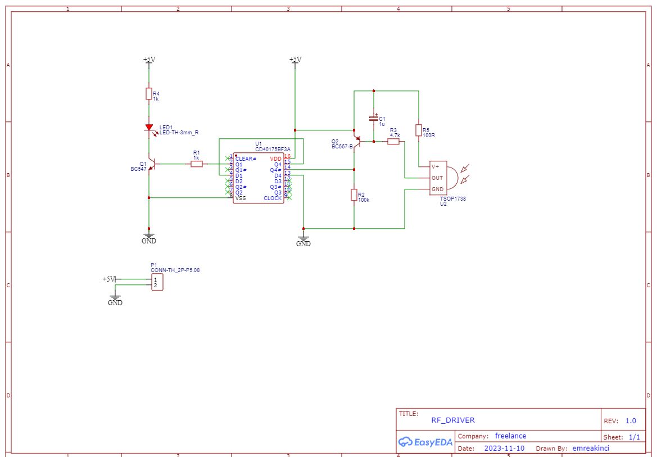Viewport: 657px width, 457px height.
Task: Select the Date 2023-11-10 field
Action: point(504,448)
